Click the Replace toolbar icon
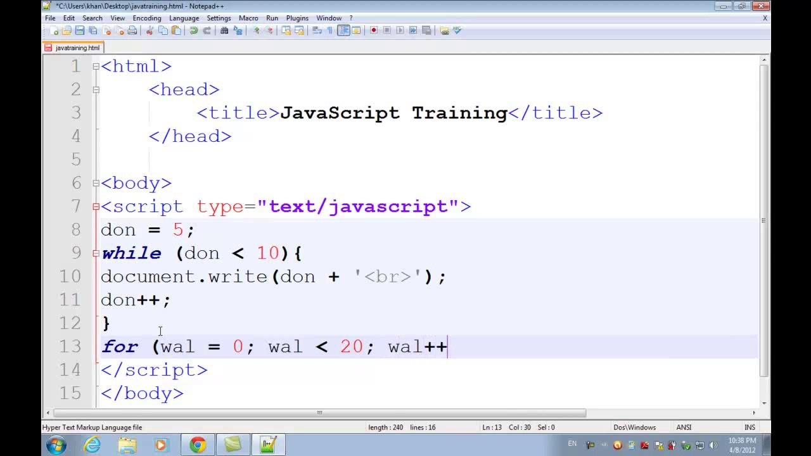Screen dimensions: 811x456 (238, 30)
